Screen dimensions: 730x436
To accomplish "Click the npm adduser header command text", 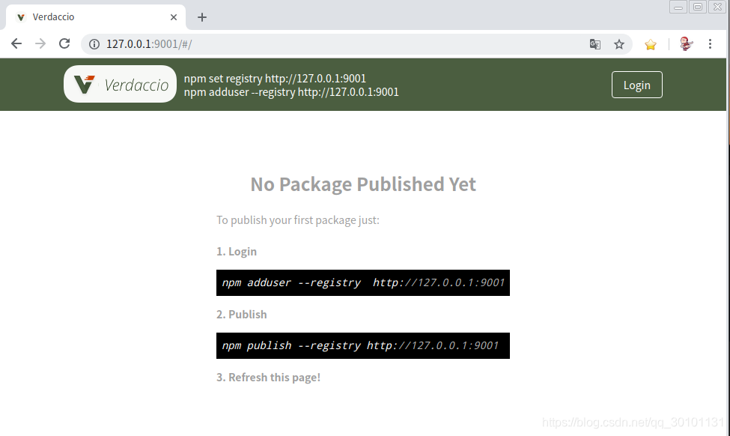I will coord(291,92).
